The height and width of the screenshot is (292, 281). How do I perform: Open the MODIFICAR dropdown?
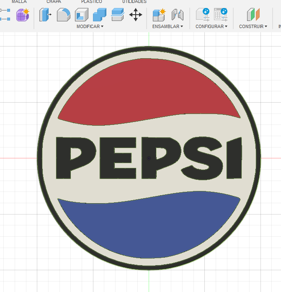click(90, 26)
